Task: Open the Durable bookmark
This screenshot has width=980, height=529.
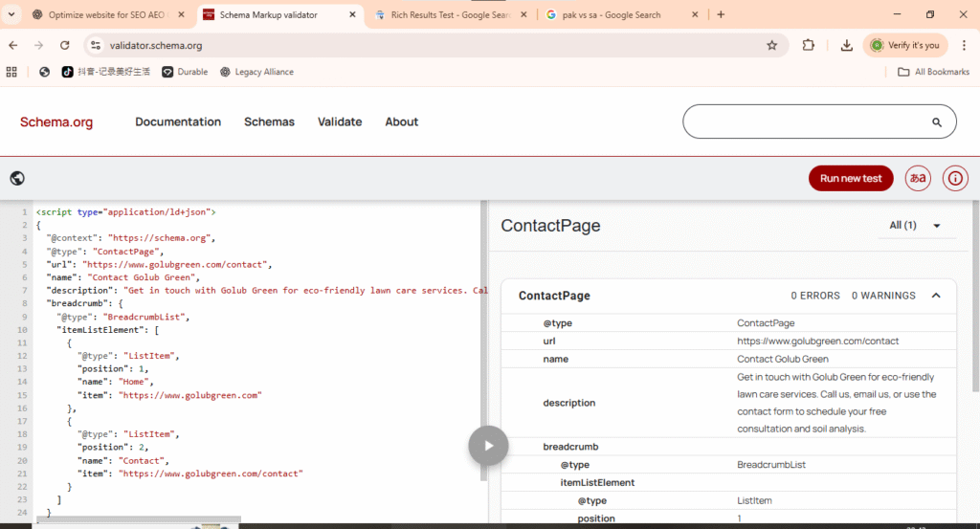Action: point(185,72)
